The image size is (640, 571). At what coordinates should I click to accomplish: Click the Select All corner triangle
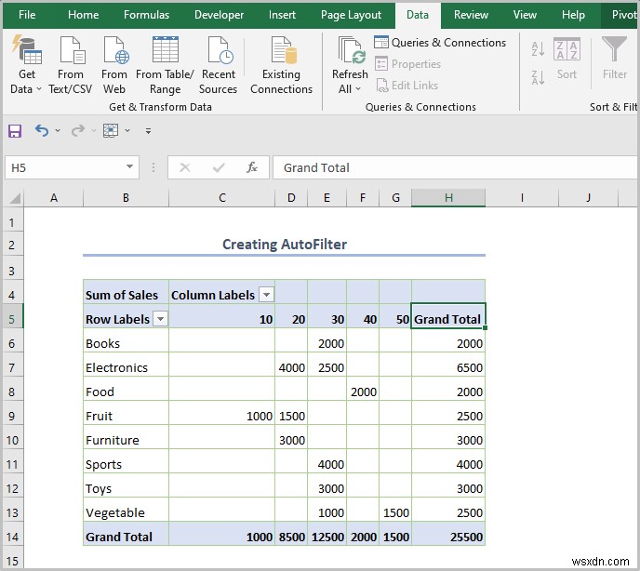click(15, 198)
